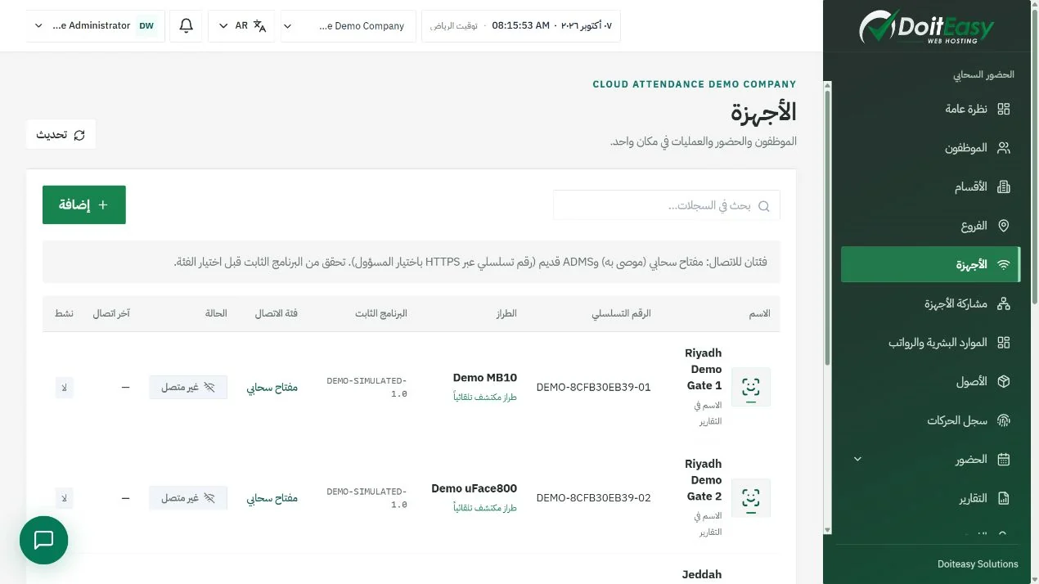This screenshot has width=1039, height=584.
Task: Click the disconnected wifi icon in Gate 2 status
Action: coord(209,497)
